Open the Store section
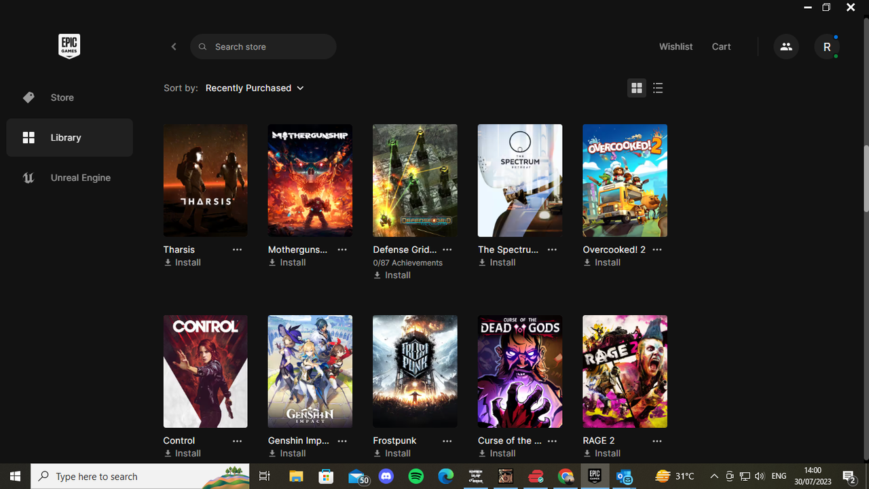The width and height of the screenshot is (869, 489). point(69,98)
